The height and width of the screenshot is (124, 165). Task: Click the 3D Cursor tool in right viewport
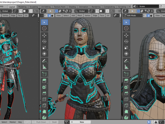[x=126, y=28]
